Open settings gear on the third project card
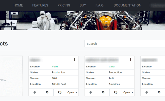 [159, 92]
